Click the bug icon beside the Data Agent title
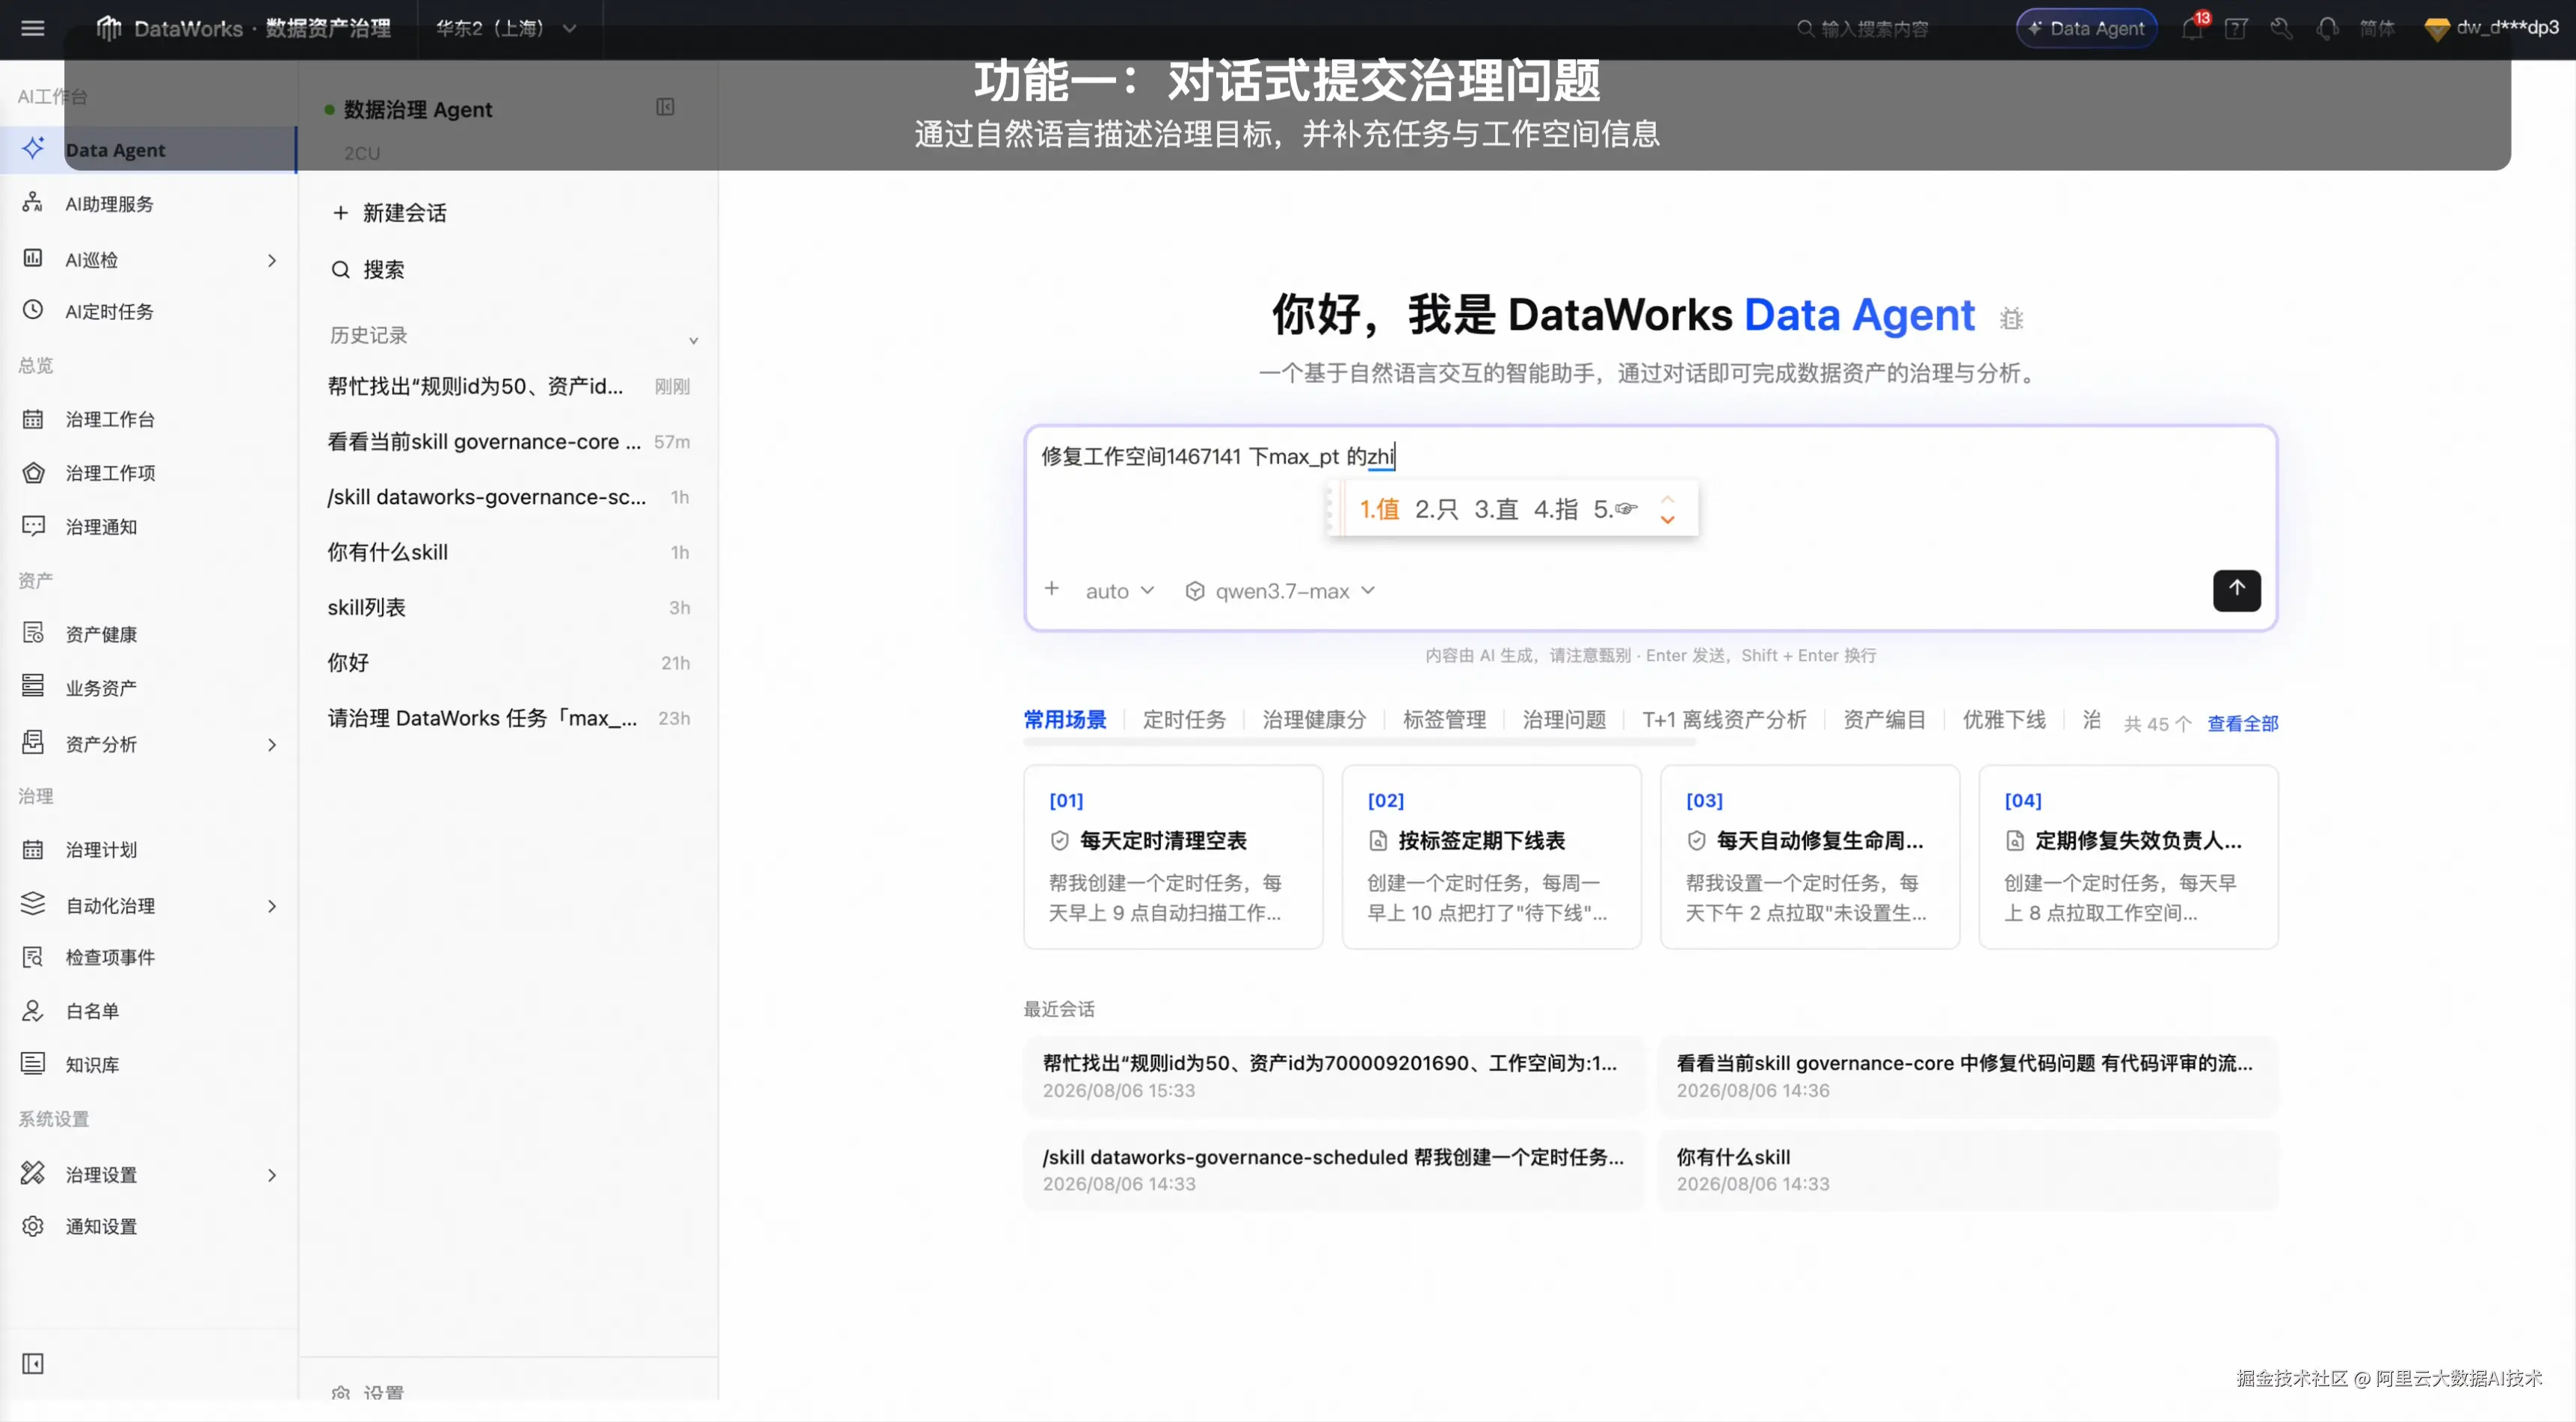This screenshot has height=1422, width=2576. pos(2011,319)
